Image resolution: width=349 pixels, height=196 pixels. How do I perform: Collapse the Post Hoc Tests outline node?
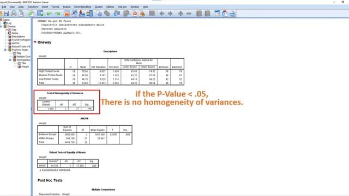(5, 50)
